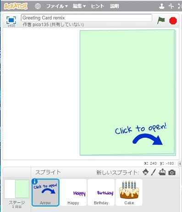Select the Birthday sprite
Image resolution: width=182 pixels, height=212 pixels.
(x=101, y=193)
